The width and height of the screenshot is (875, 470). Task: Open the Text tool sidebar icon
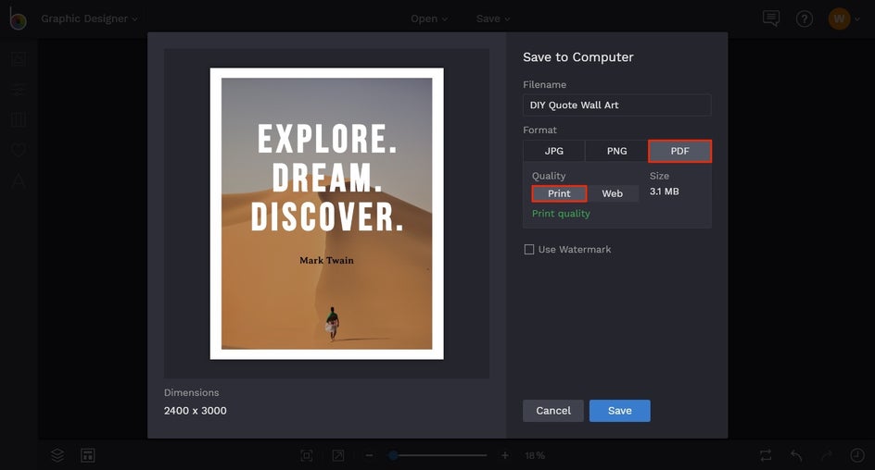pos(19,180)
